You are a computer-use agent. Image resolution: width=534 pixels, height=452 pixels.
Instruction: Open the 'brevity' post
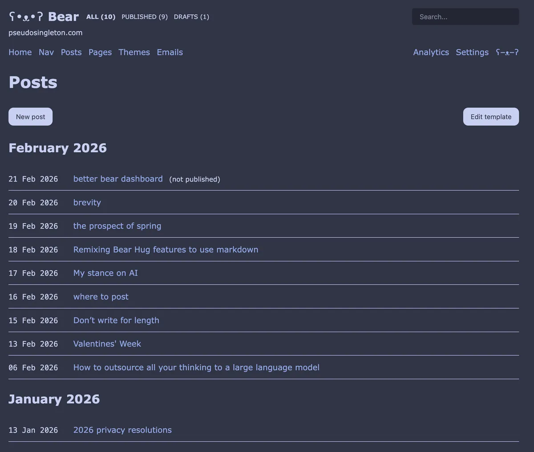[87, 202]
